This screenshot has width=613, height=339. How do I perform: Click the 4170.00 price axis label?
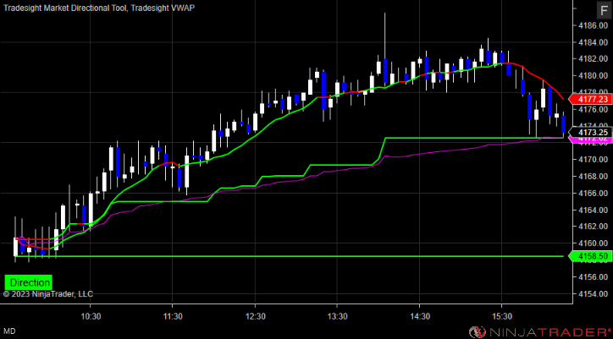(x=593, y=159)
